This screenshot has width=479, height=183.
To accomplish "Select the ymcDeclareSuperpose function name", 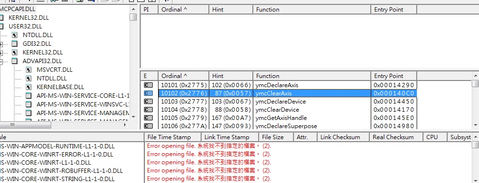I will pos(286,126).
